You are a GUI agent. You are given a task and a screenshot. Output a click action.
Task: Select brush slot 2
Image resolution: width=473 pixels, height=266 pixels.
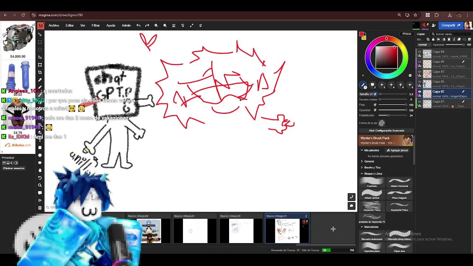click(x=372, y=85)
